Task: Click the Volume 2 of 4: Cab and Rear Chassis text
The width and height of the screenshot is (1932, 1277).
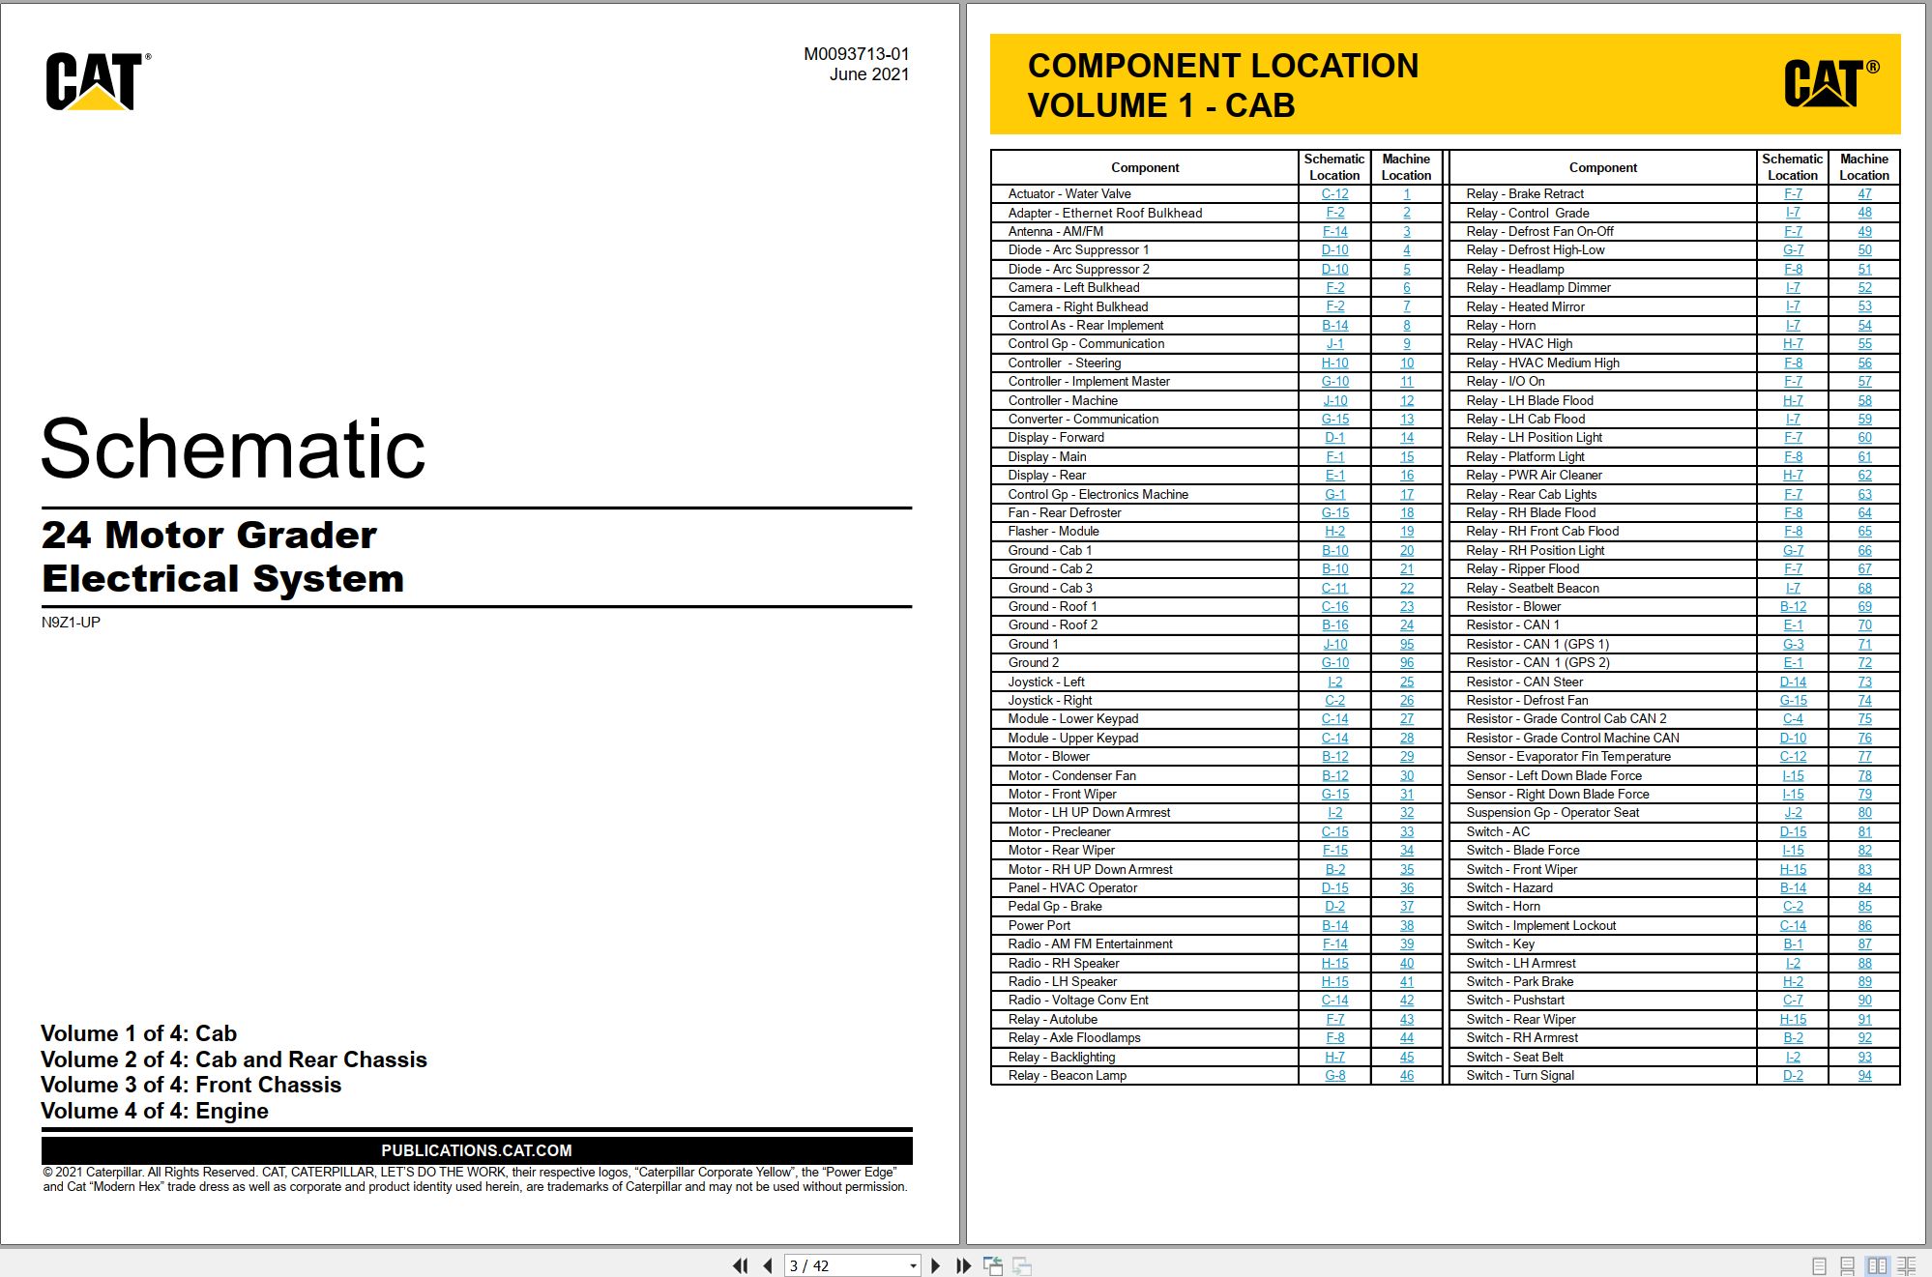Action: pos(234,1059)
